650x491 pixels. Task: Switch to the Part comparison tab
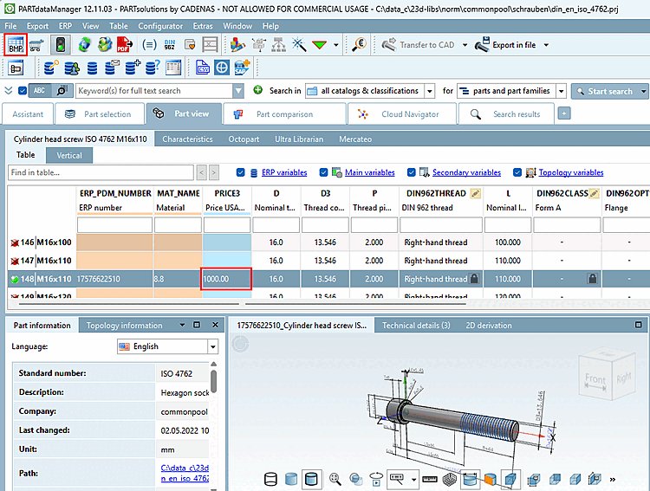(284, 114)
